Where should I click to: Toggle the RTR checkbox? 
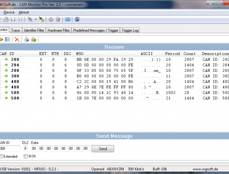[x=25, y=156]
